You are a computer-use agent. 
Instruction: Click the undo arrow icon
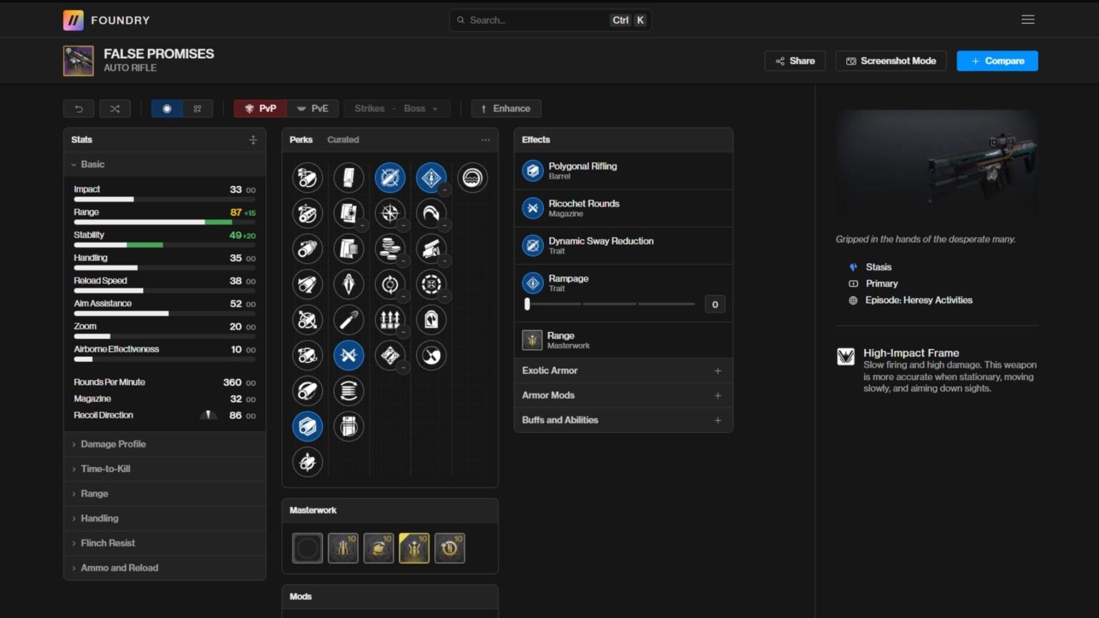pyautogui.click(x=79, y=109)
